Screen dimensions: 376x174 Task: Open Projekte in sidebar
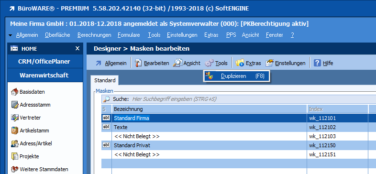30,156
